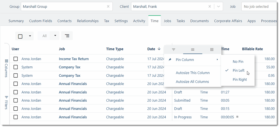This screenshot has width=280, height=128.
Task: Tick the checkbox for the 0.95 Company Tax row
Action: point(16,76)
